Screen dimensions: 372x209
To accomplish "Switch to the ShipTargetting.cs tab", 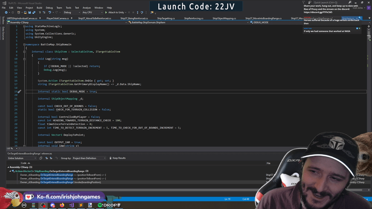I will 166,18.
